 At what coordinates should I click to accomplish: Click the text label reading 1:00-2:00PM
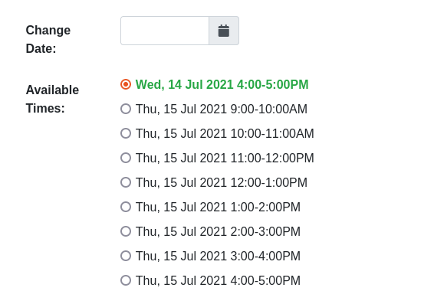point(265,207)
